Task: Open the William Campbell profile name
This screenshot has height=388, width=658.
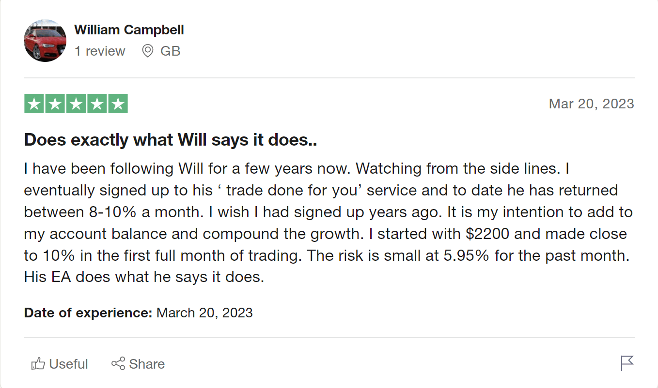Action: point(129,30)
